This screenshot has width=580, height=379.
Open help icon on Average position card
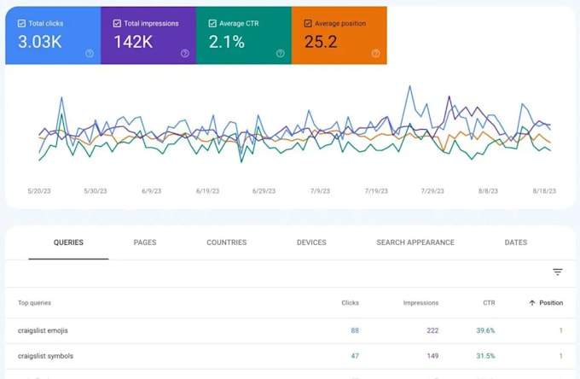pos(375,53)
